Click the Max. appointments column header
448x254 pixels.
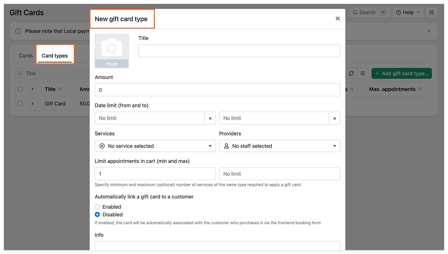point(392,89)
